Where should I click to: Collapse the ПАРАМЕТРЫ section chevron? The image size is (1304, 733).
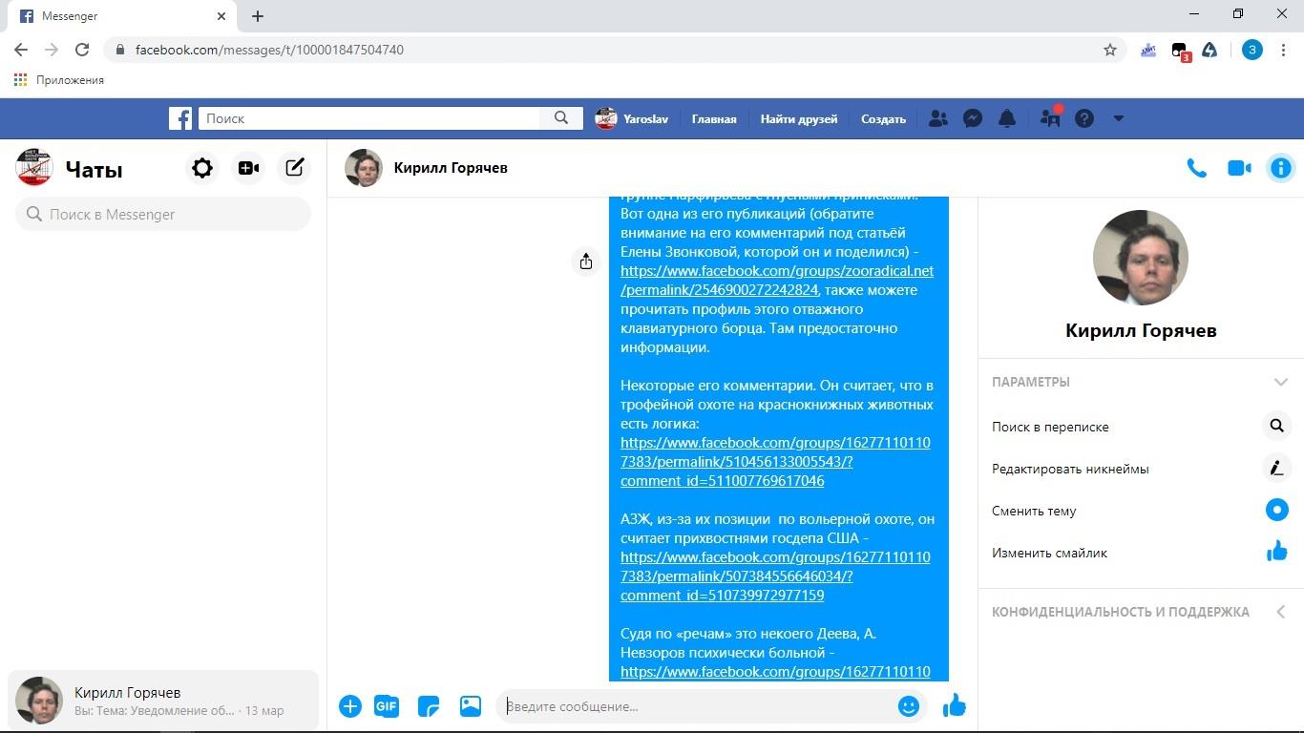[1280, 382]
